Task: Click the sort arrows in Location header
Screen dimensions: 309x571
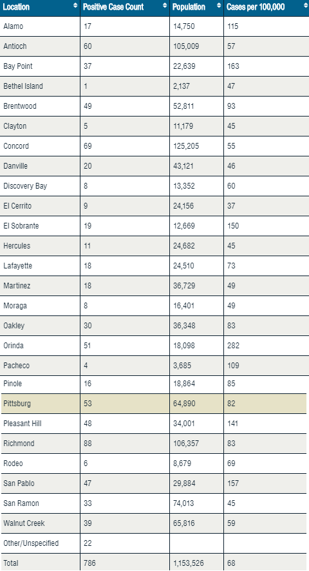Action: (x=75, y=5)
